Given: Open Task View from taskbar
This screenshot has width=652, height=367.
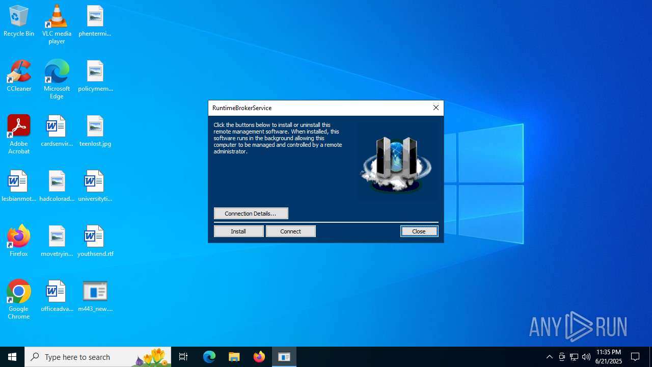Looking at the screenshot, I should pyautogui.click(x=183, y=357).
